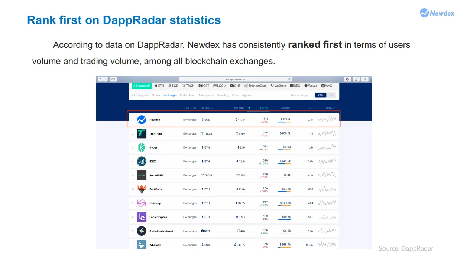The height and width of the screenshot is (262, 467).
Task: Select the Marketplaces category
Action: (205, 96)
